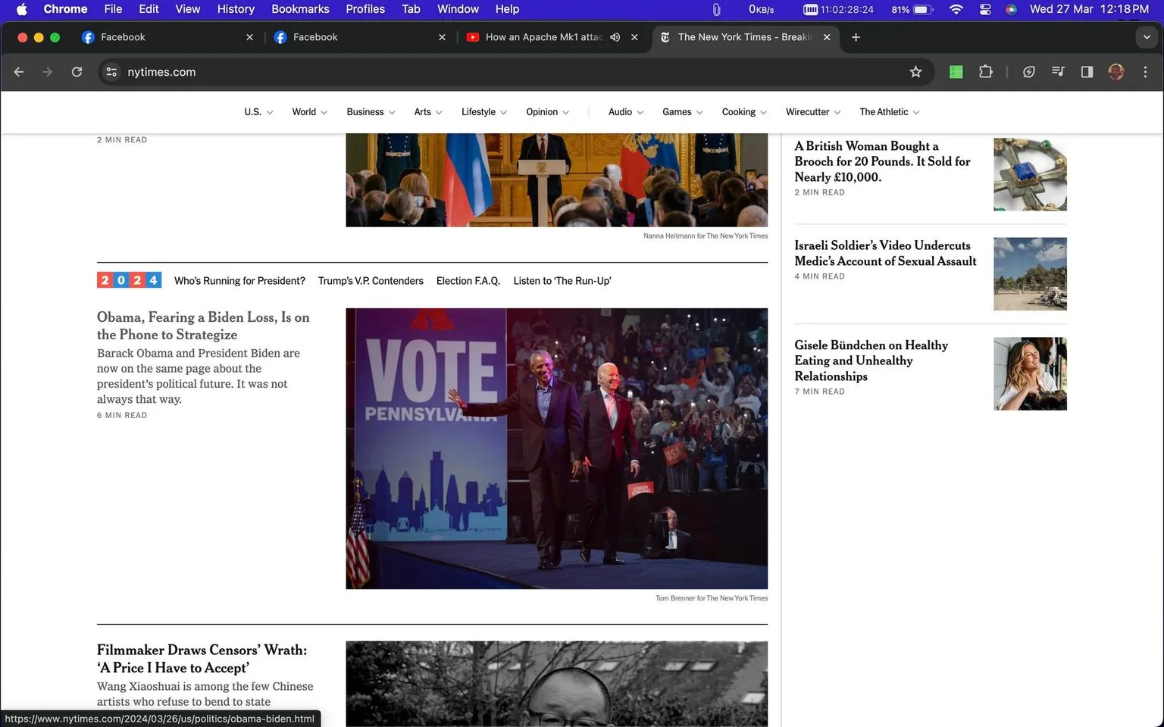Open the Bookmarks menu in menu bar
1164x727 pixels.
300,9
